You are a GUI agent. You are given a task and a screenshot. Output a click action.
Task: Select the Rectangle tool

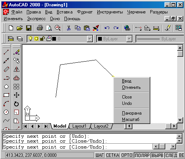pos(6,95)
